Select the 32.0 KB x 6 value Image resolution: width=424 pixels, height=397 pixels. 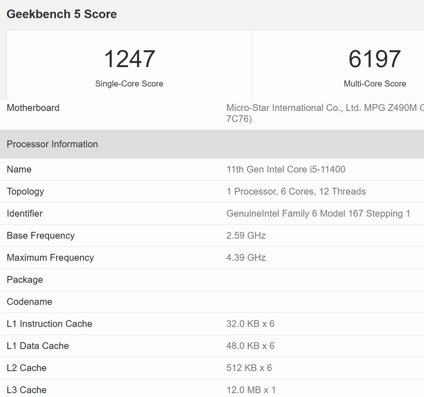coord(250,324)
